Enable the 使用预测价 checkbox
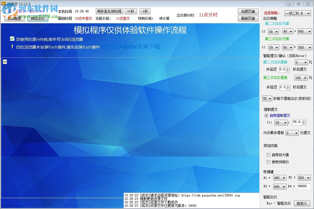 [x=268, y=162]
